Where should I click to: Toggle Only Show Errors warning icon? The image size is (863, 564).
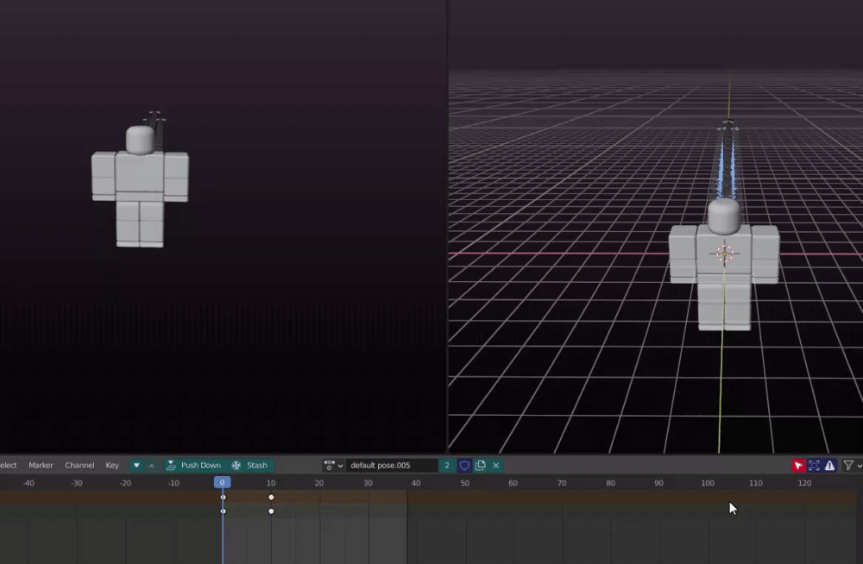[x=829, y=466]
